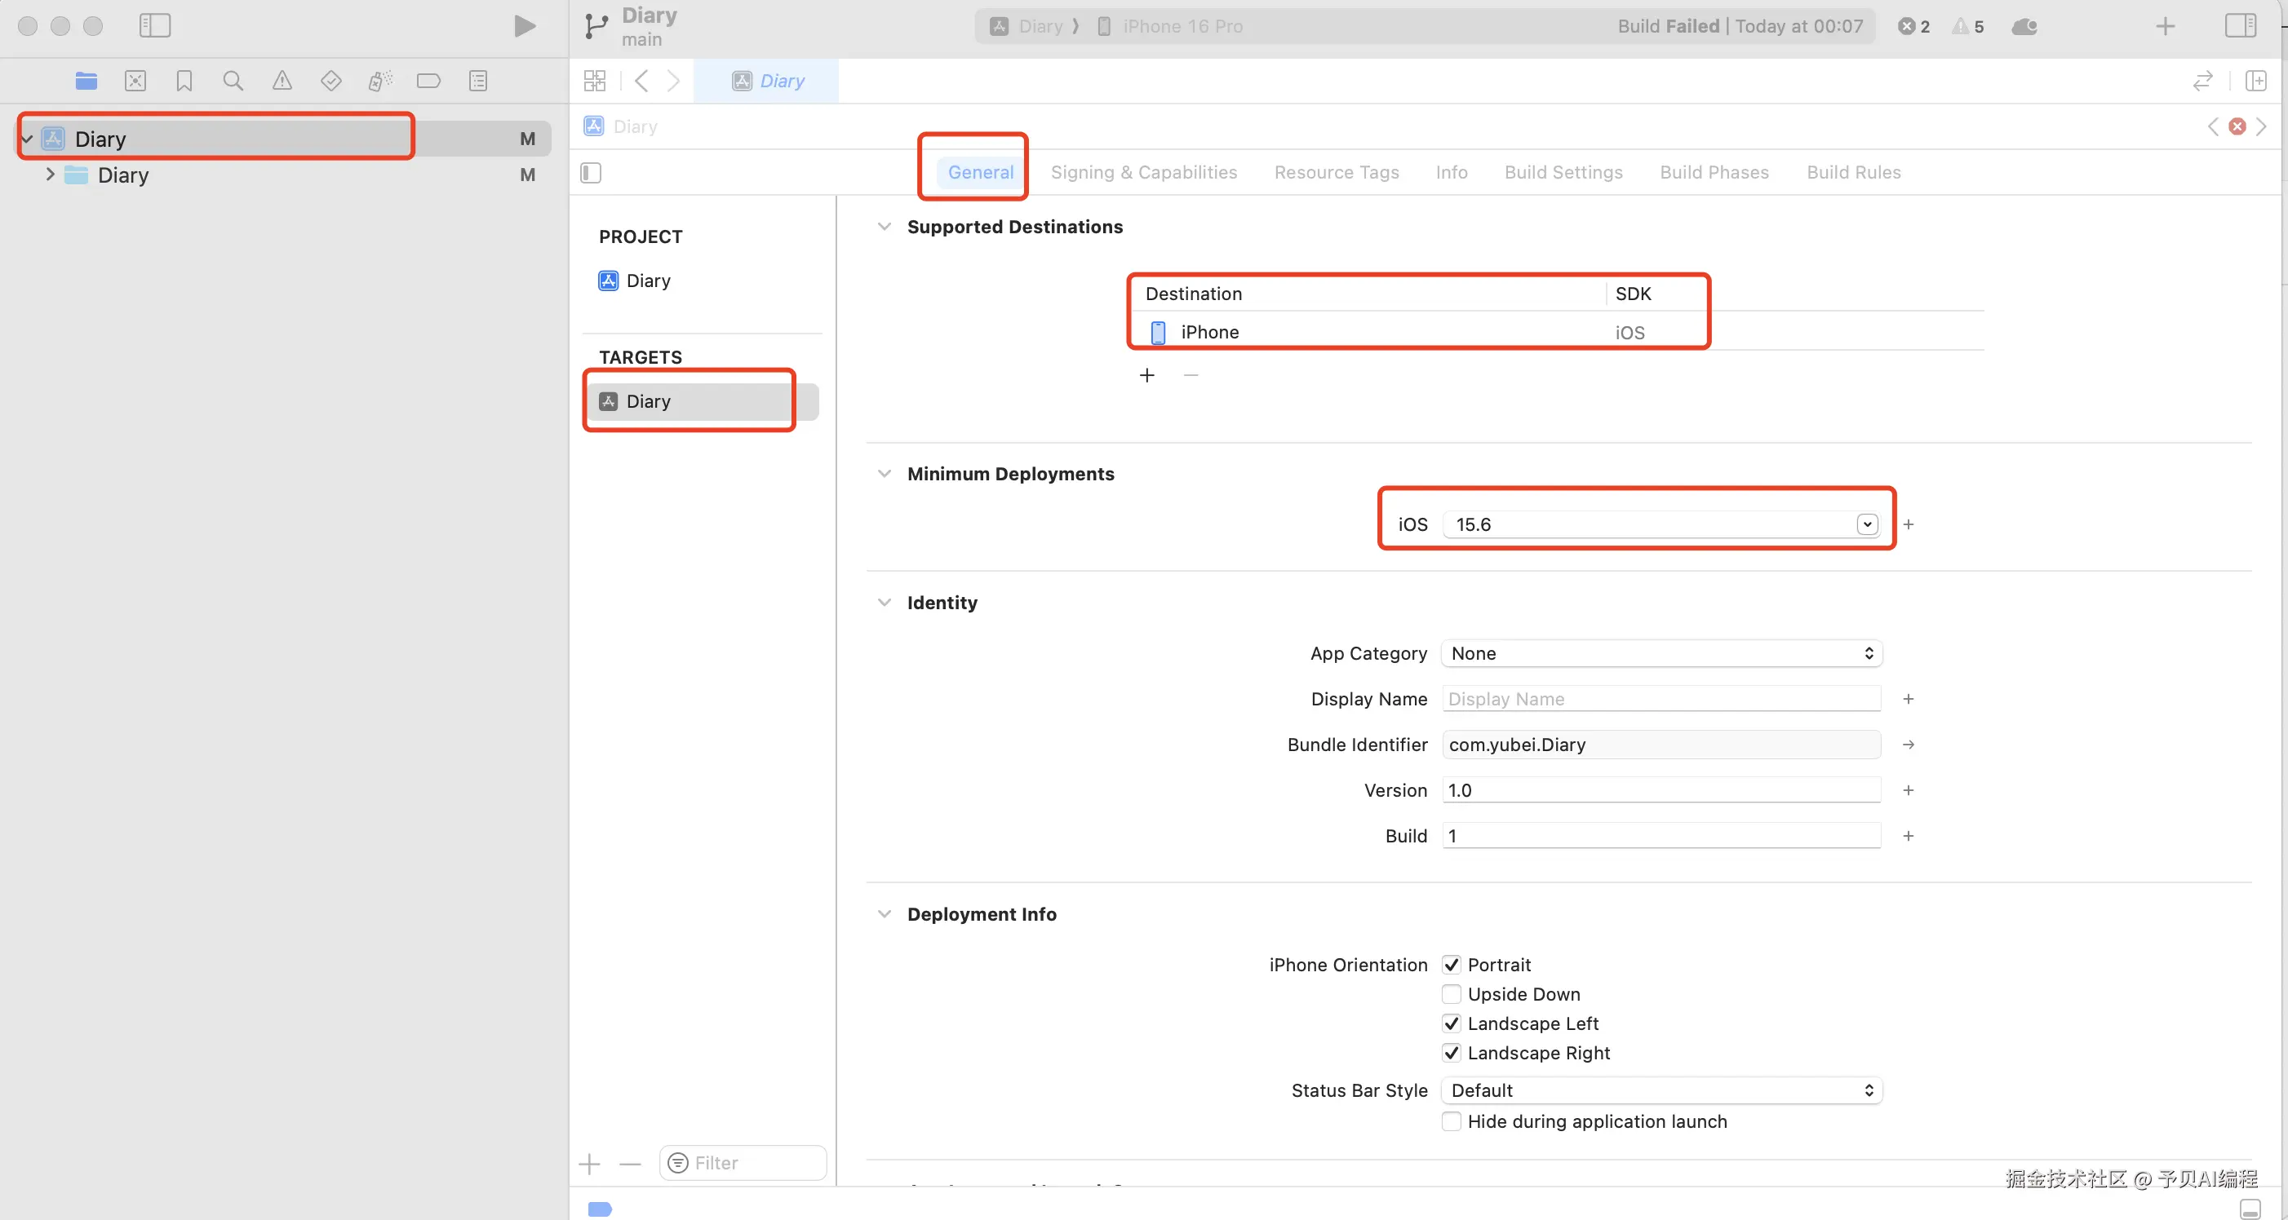This screenshot has height=1220, width=2288.
Task: Toggle the right inspector panel icon
Action: [2239, 26]
